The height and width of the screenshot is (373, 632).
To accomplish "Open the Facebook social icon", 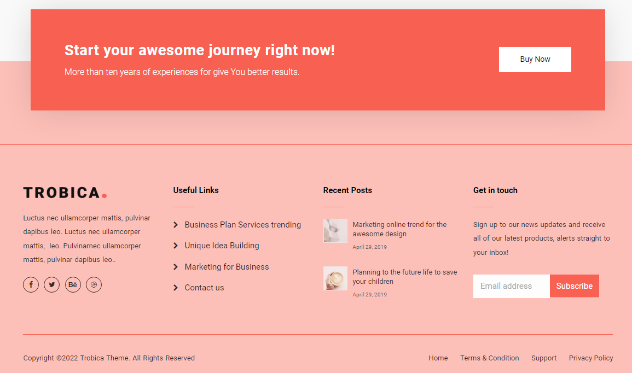I will tap(31, 284).
